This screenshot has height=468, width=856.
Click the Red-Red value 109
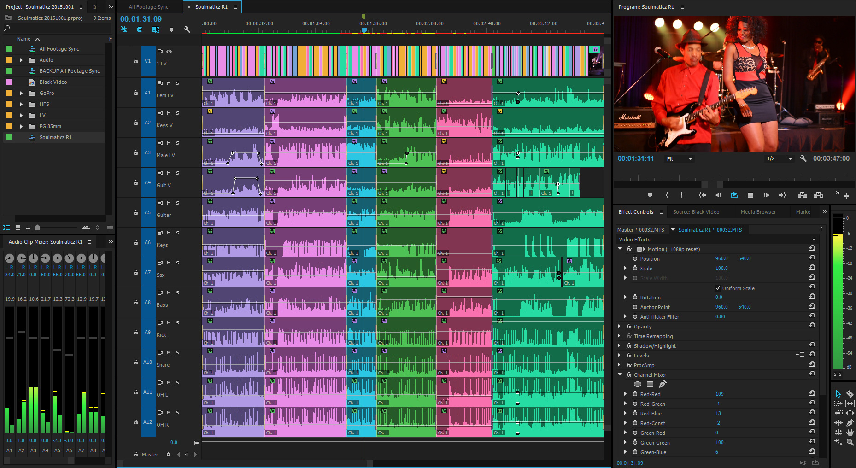pos(719,394)
